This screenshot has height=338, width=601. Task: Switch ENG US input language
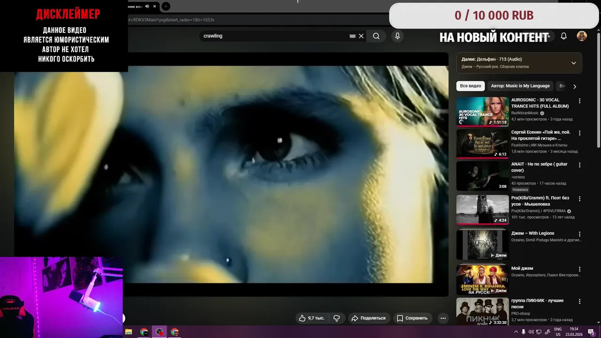point(558,332)
